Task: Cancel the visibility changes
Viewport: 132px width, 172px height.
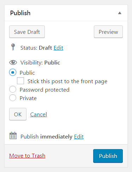Action: click(38, 114)
